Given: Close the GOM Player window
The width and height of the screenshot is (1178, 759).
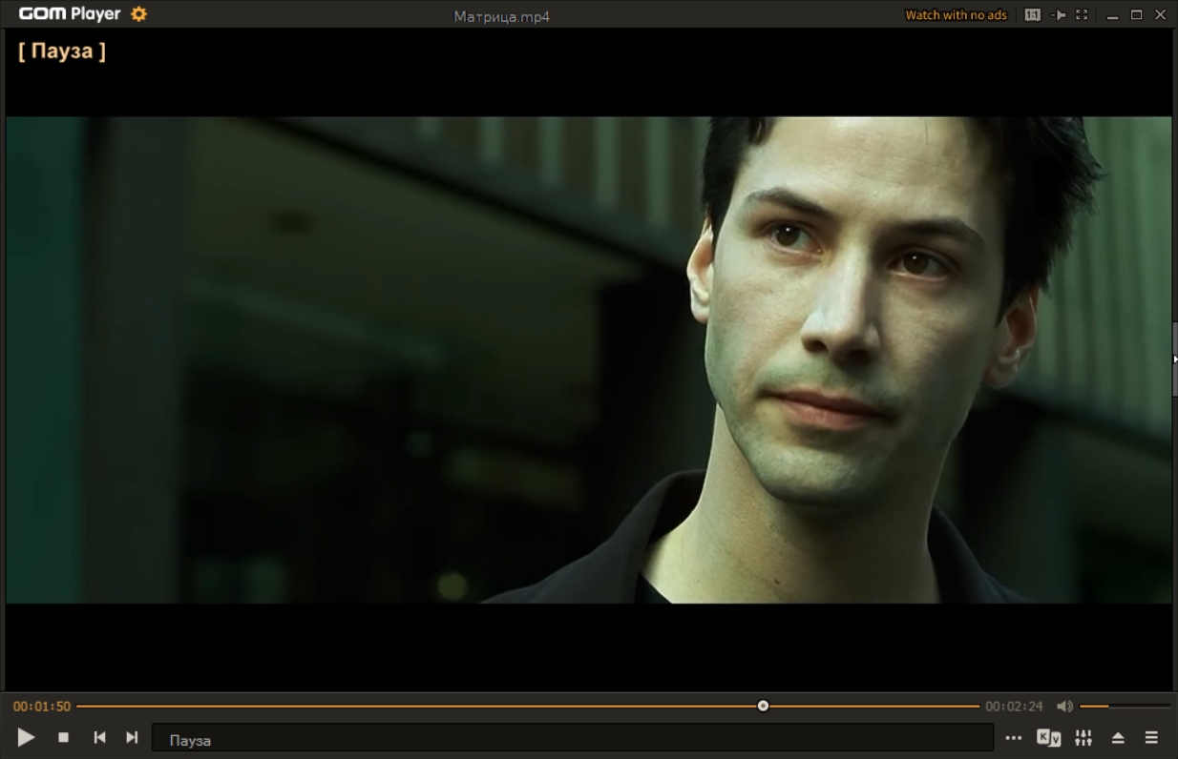Looking at the screenshot, I should [x=1161, y=15].
